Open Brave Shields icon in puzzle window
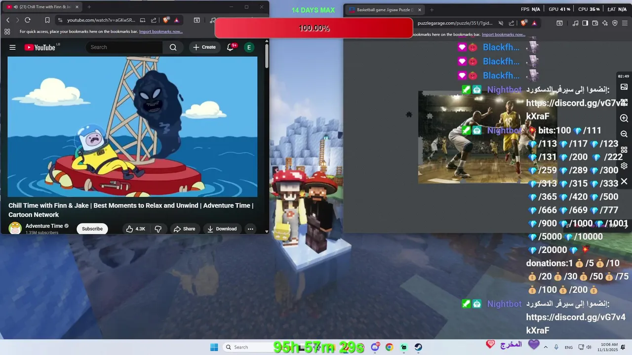 point(524,23)
